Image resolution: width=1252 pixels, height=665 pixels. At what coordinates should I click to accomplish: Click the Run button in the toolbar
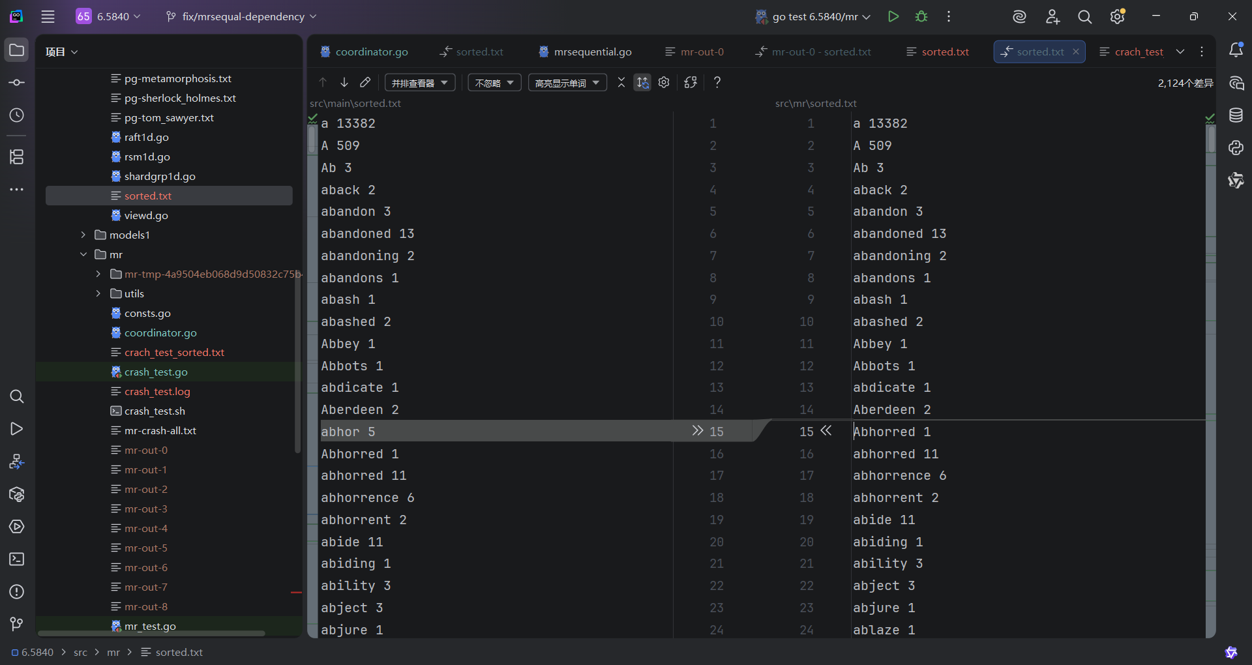pos(893,16)
